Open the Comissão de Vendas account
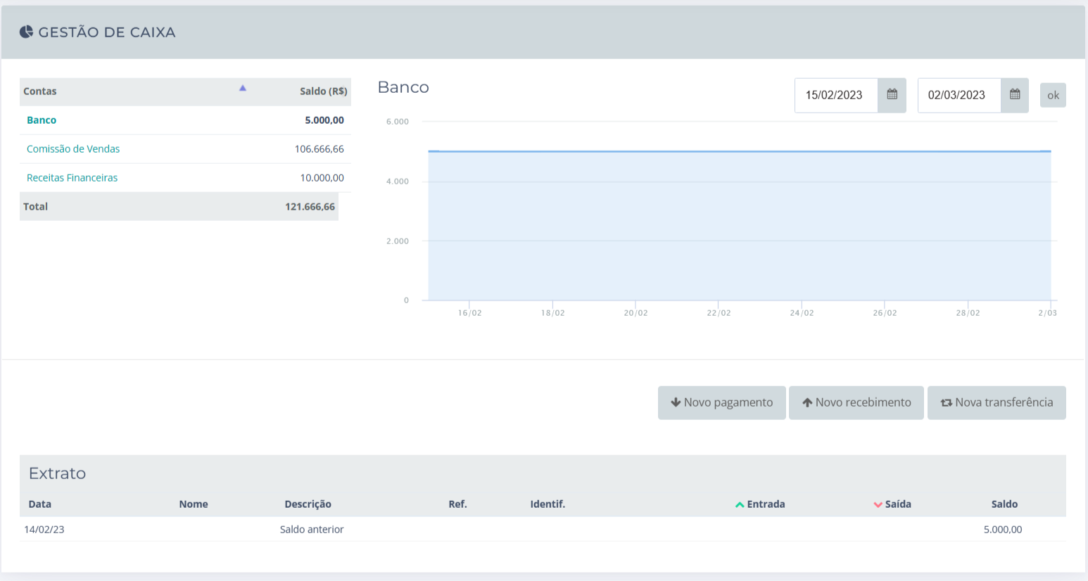The image size is (1088, 581). (x=73, y=149)
